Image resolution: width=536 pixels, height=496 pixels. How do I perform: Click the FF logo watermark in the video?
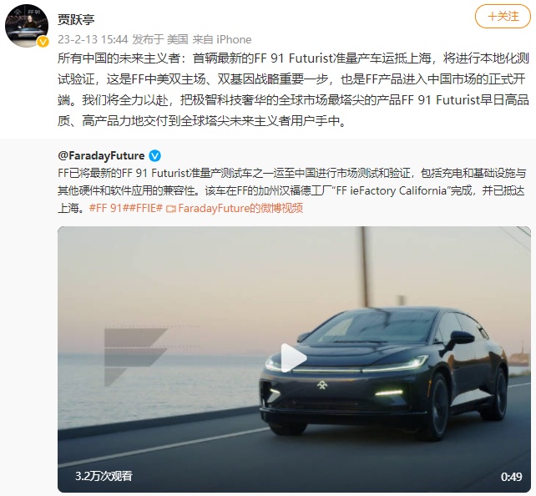(x=135, y=357)
